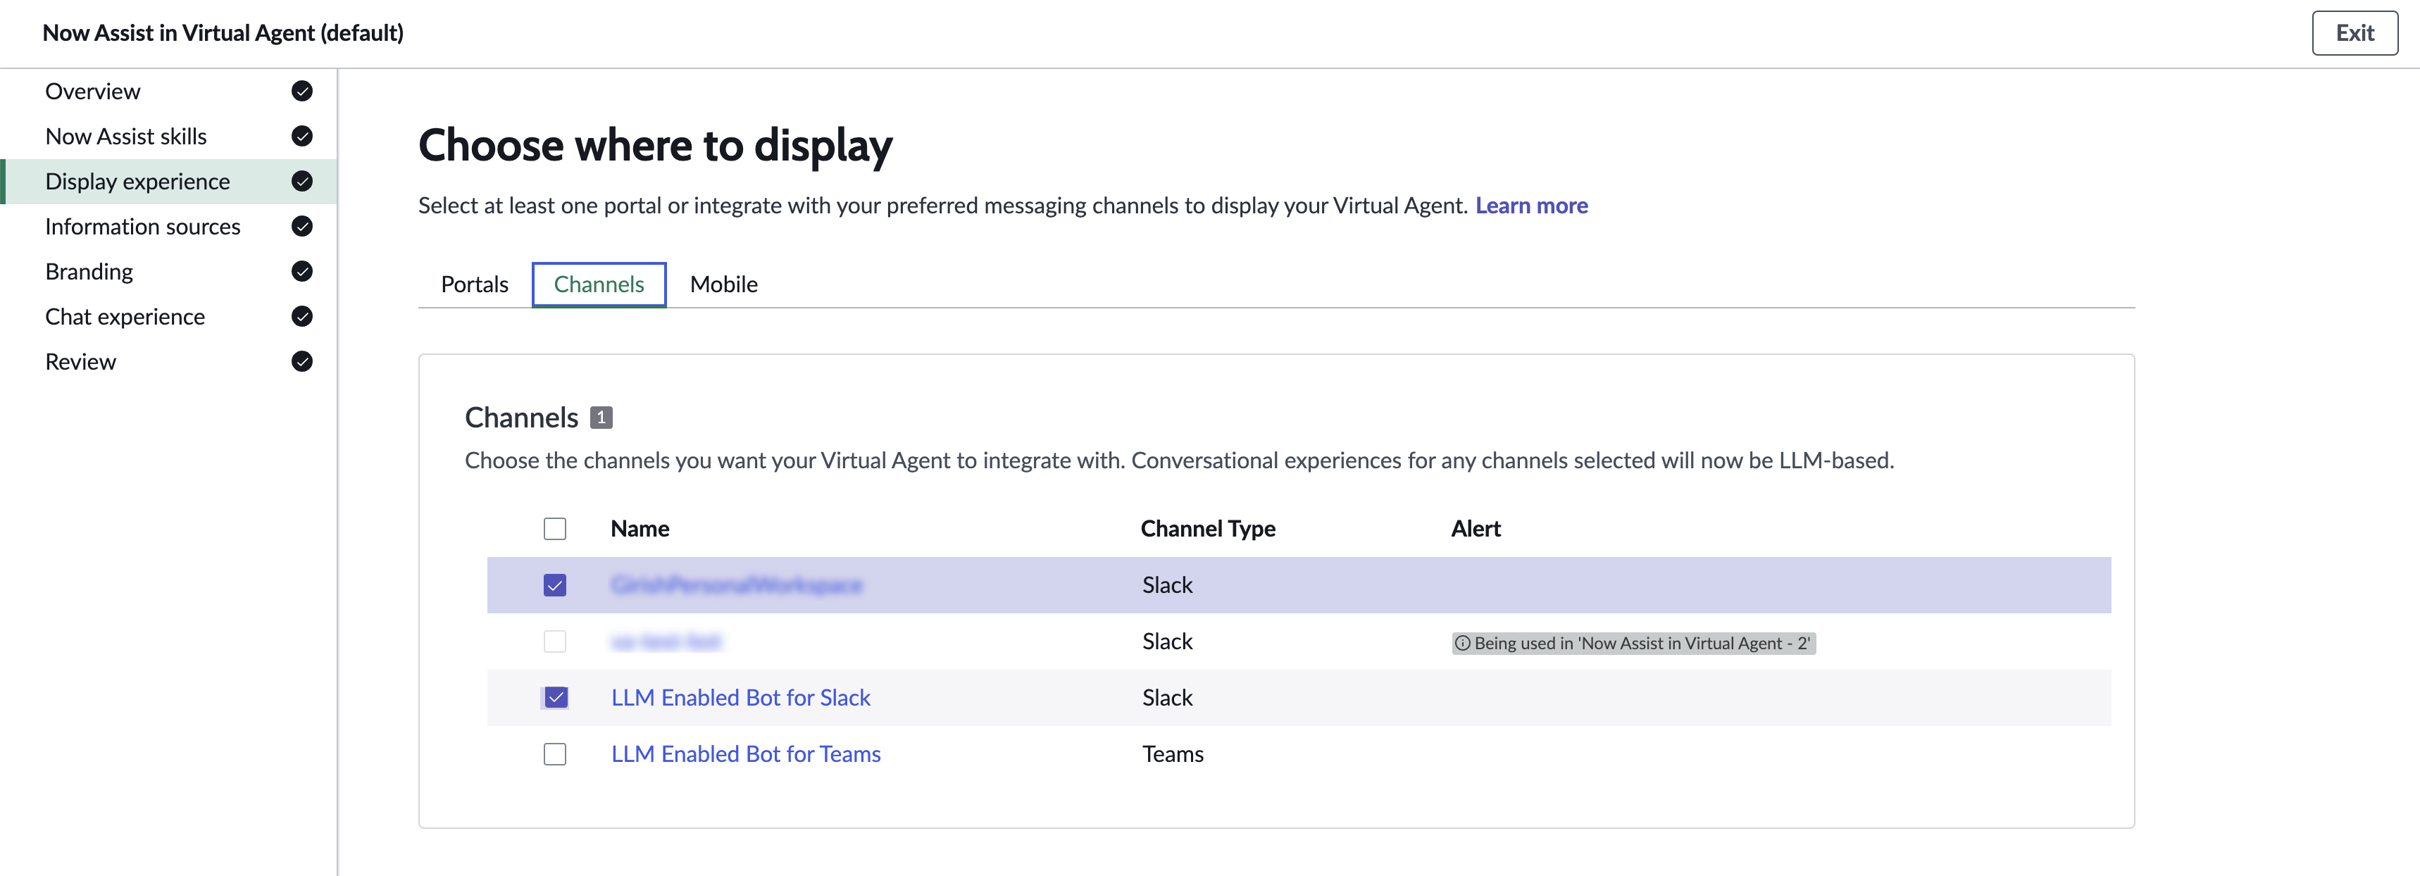2420x876 pixels.
Task: Click the Branding checkmark icon
Action: click(x=301, y=271)
